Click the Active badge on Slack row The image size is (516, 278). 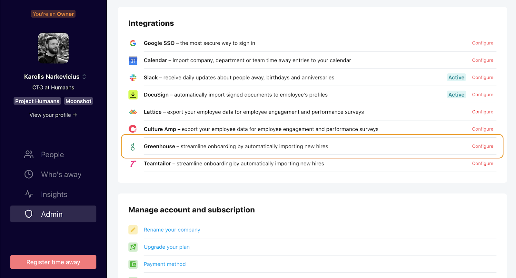click(x=456, y=78)
